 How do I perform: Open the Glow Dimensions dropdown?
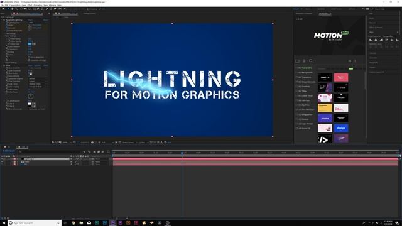point(37,109)
